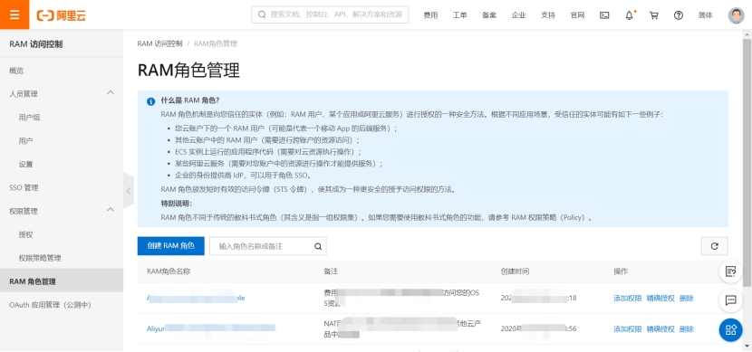Click RAM 访问控制 breadcrumb link

(x=159, y=43)
